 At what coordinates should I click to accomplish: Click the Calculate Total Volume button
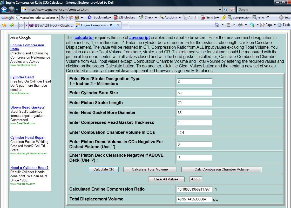coord(150,169)
